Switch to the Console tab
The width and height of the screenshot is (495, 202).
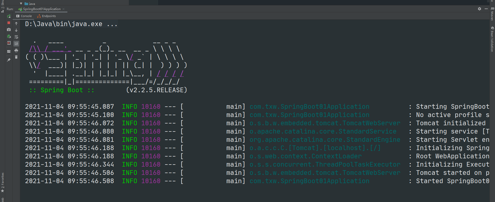click(24, 16)
